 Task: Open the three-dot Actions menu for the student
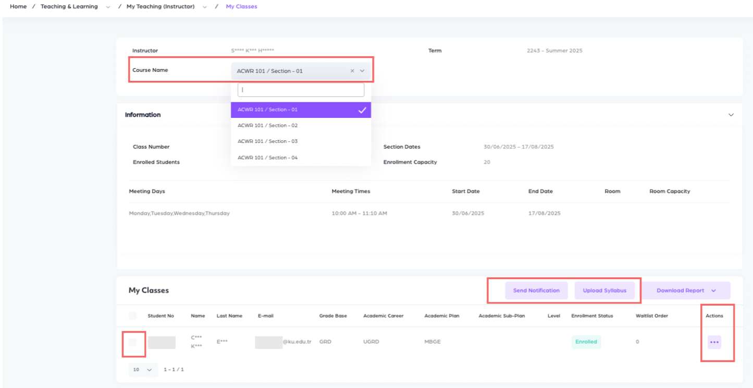click(714, 342)
